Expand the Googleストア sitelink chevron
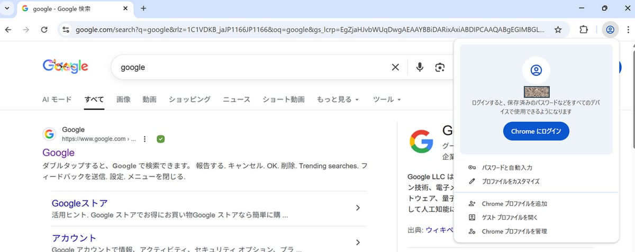The width and height of the screenshot is (635, 252). tap(358, 208)
